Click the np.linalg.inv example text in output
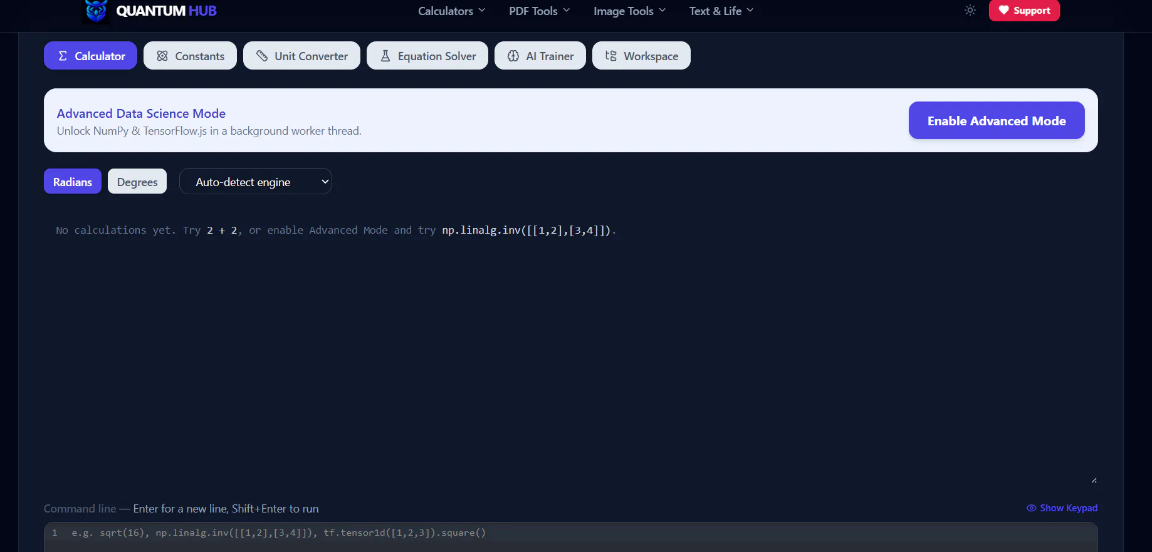Viewport: 1152px width, 552px height. [x=526, y=230]
